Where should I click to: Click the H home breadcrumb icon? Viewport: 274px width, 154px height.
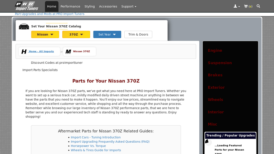(24, 52)
